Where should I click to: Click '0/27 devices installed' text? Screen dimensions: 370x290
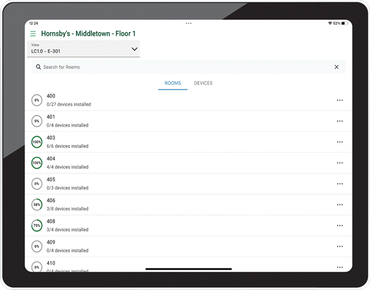[x=68, y=104]
